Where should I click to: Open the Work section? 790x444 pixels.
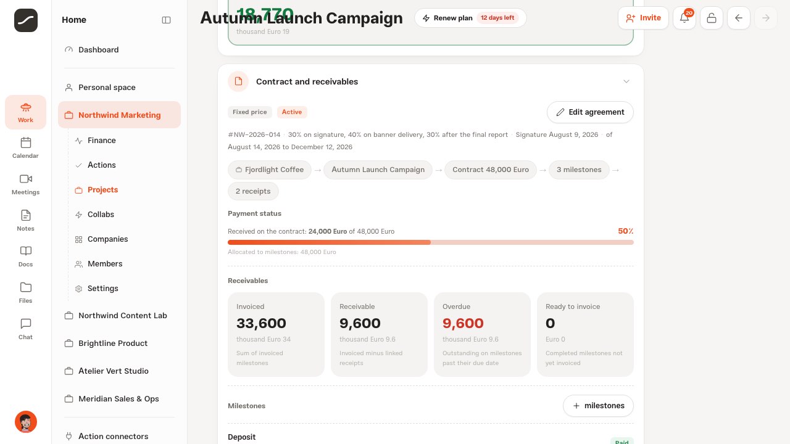25,112
